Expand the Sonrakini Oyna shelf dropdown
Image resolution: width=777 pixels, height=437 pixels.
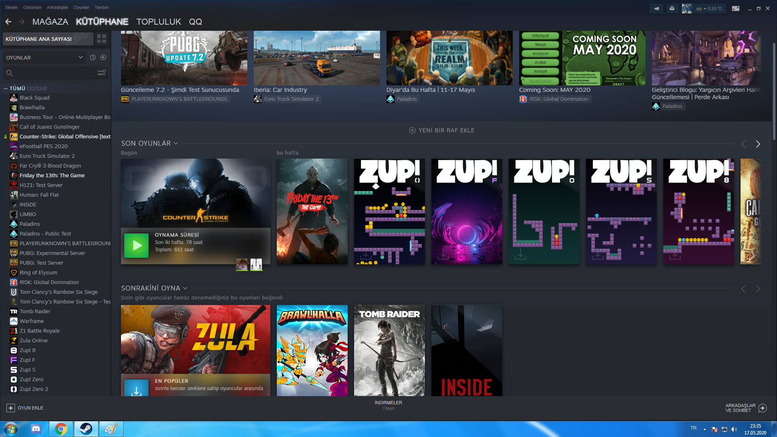click(185, 288)
